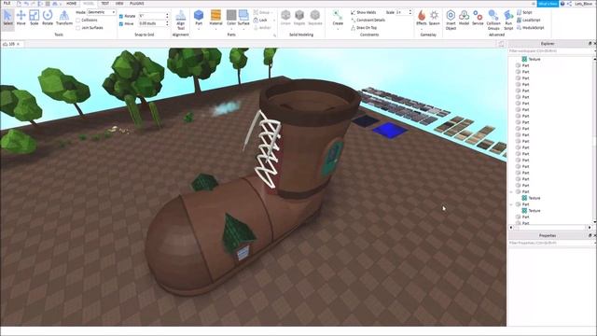Activate the Move tool
Image resolution: width=597 pixels, height=336 pixels.
[x=21, y=18]
